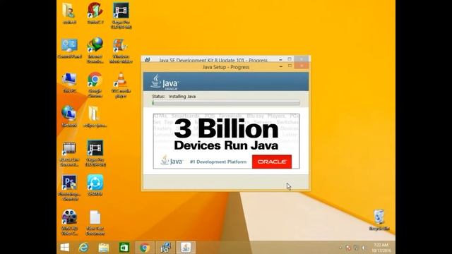Open volume control in system tray
This screenshot has height=254, width=452.
pos(364,248)
